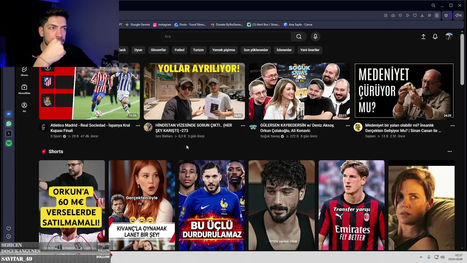Open options for Atletico Madrid - Real Sociedad video
This screenshot has height=263, width=467.
tap(138, 126)
